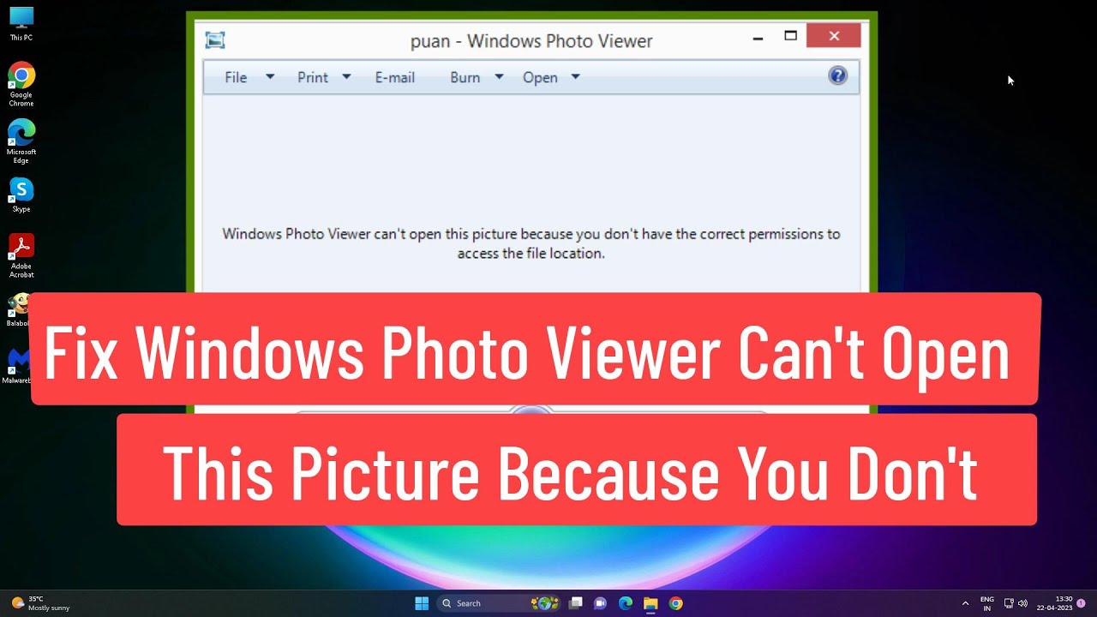Click the Photo Viewer title bar app icon
Screen dimensions: 1097x617
coord(215,40)
